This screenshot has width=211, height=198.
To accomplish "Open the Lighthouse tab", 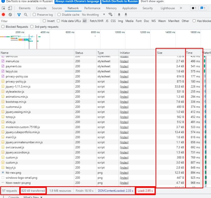I will (168, 8).
